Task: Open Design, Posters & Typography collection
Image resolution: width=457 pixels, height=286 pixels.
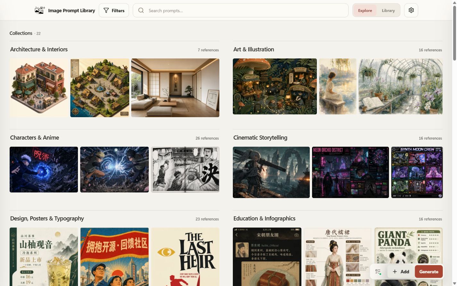Action: point(47,219)
